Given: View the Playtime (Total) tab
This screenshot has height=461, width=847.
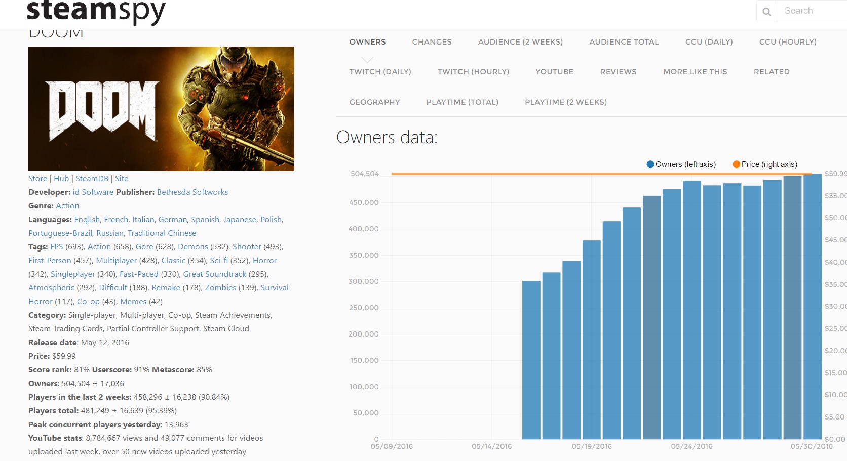Looking at the screenshot, I should tap(462, 102).
